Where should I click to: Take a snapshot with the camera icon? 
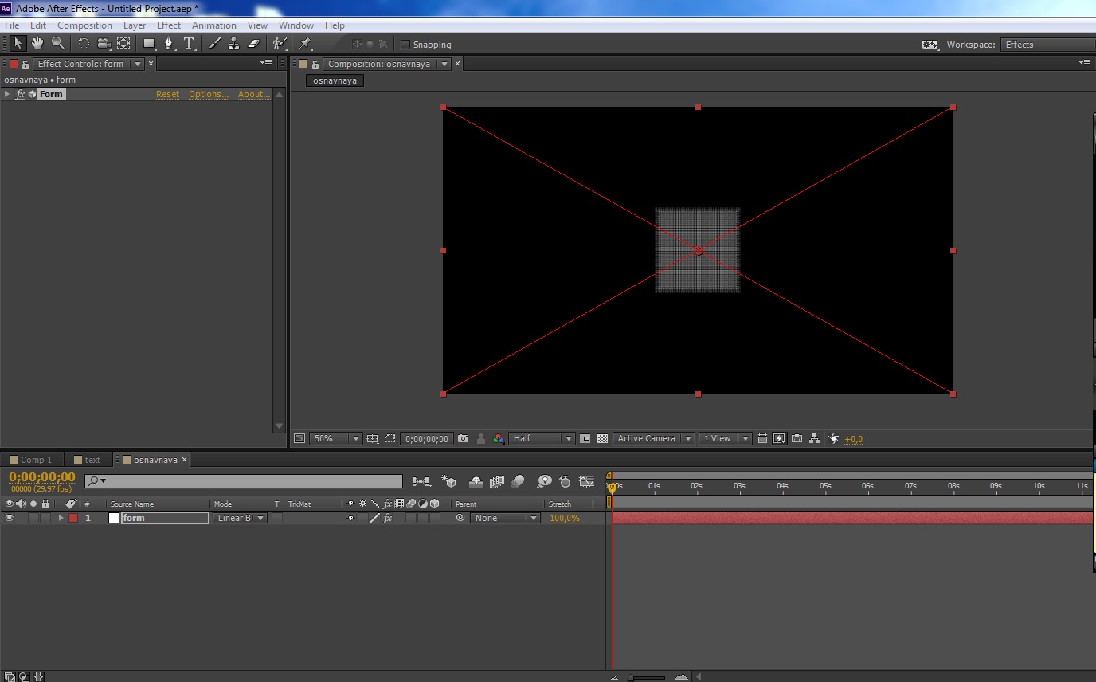click(x=464, y=438)
